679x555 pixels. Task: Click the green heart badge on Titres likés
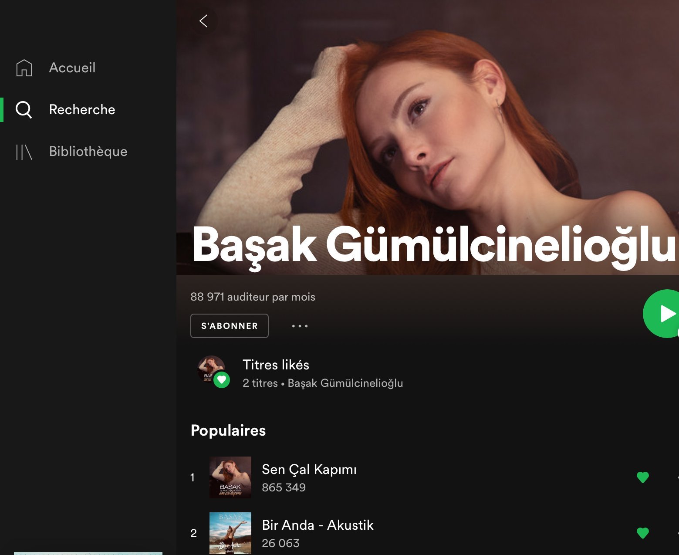click(x=222, y=380)
